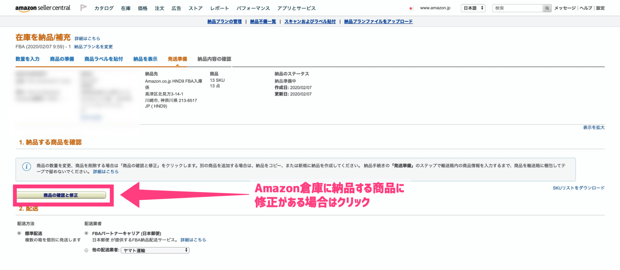Open 納品プランの管理 link
The image size is (620, 270).
tap(225, 21)
